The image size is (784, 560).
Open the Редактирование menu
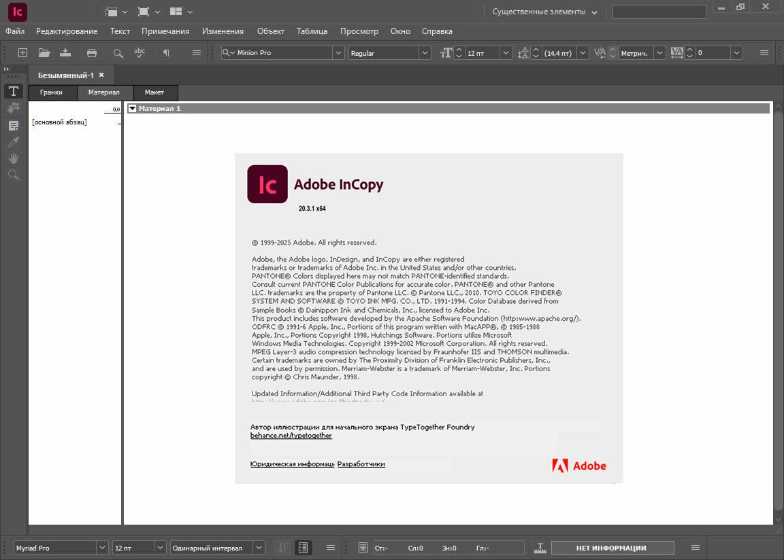point(67,31)
